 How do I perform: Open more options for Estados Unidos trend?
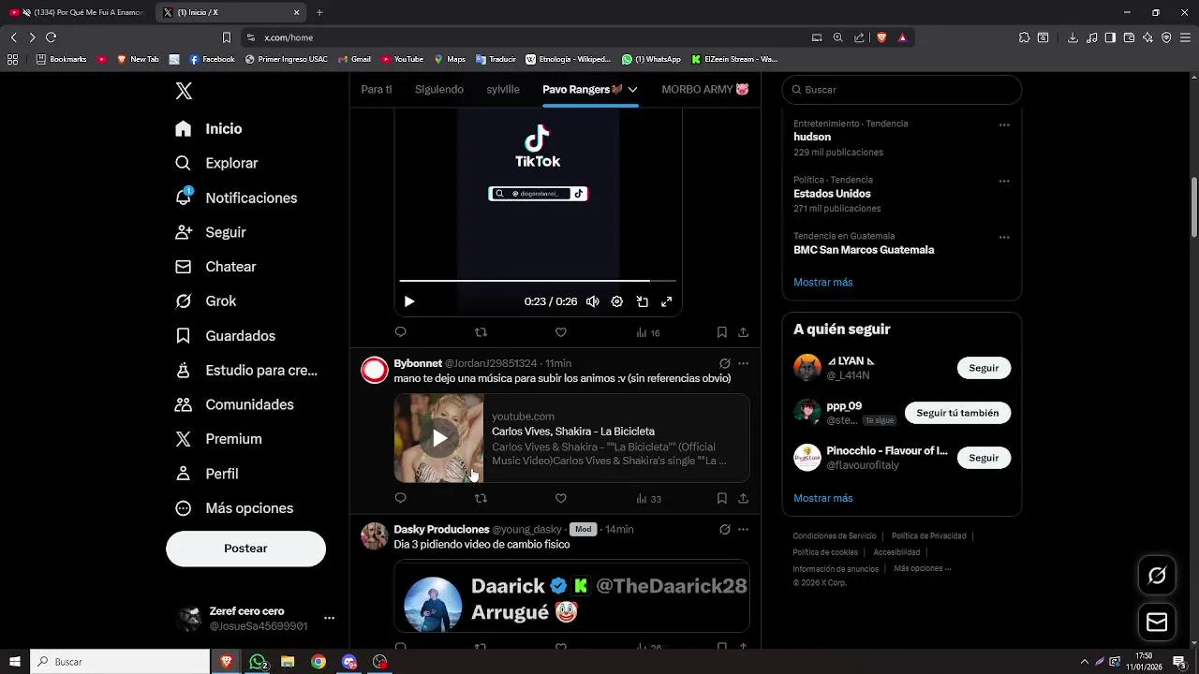point(1004,181)
